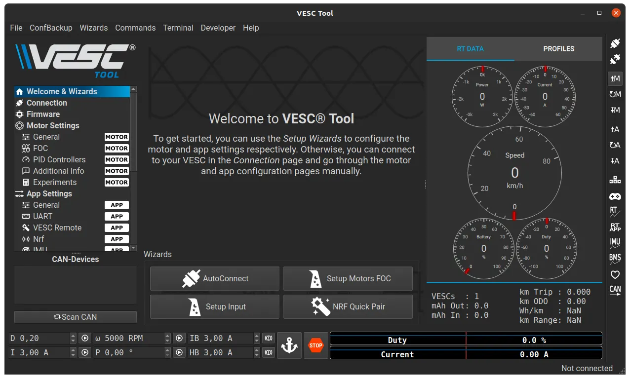Run duty cycle with play button beside D 0,20
This screenshot has height=379, width=630.
point(85,339)
